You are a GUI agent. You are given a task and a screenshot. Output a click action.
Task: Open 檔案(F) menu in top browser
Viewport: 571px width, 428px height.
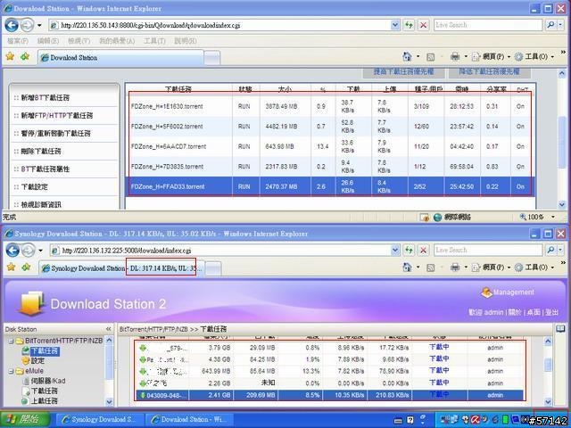[x=18, y=41]
